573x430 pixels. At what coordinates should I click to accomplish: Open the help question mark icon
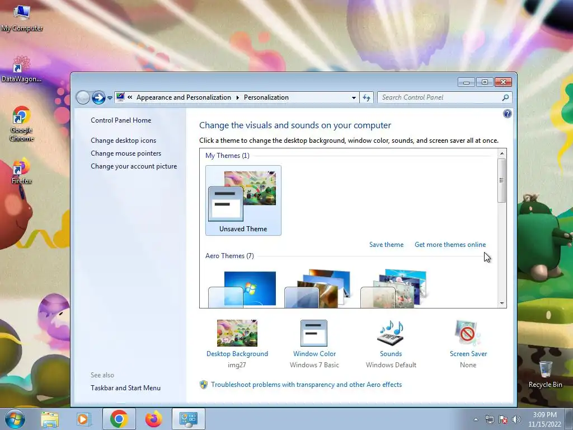tap(507, 114)
